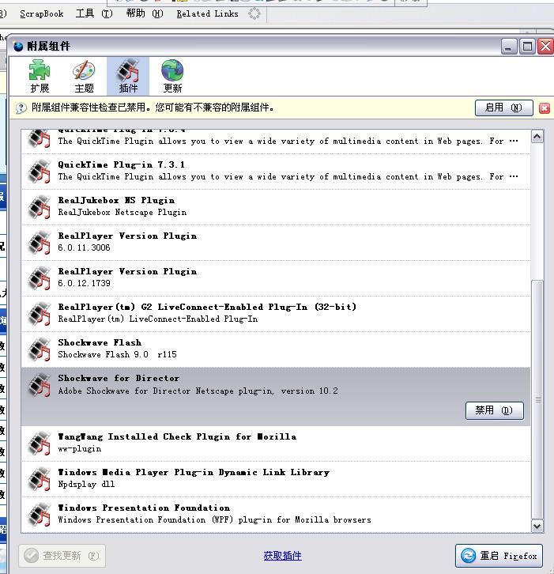Select the Shockwave for Director row
This screenshot has height=574, width=554.
(276, 396)
